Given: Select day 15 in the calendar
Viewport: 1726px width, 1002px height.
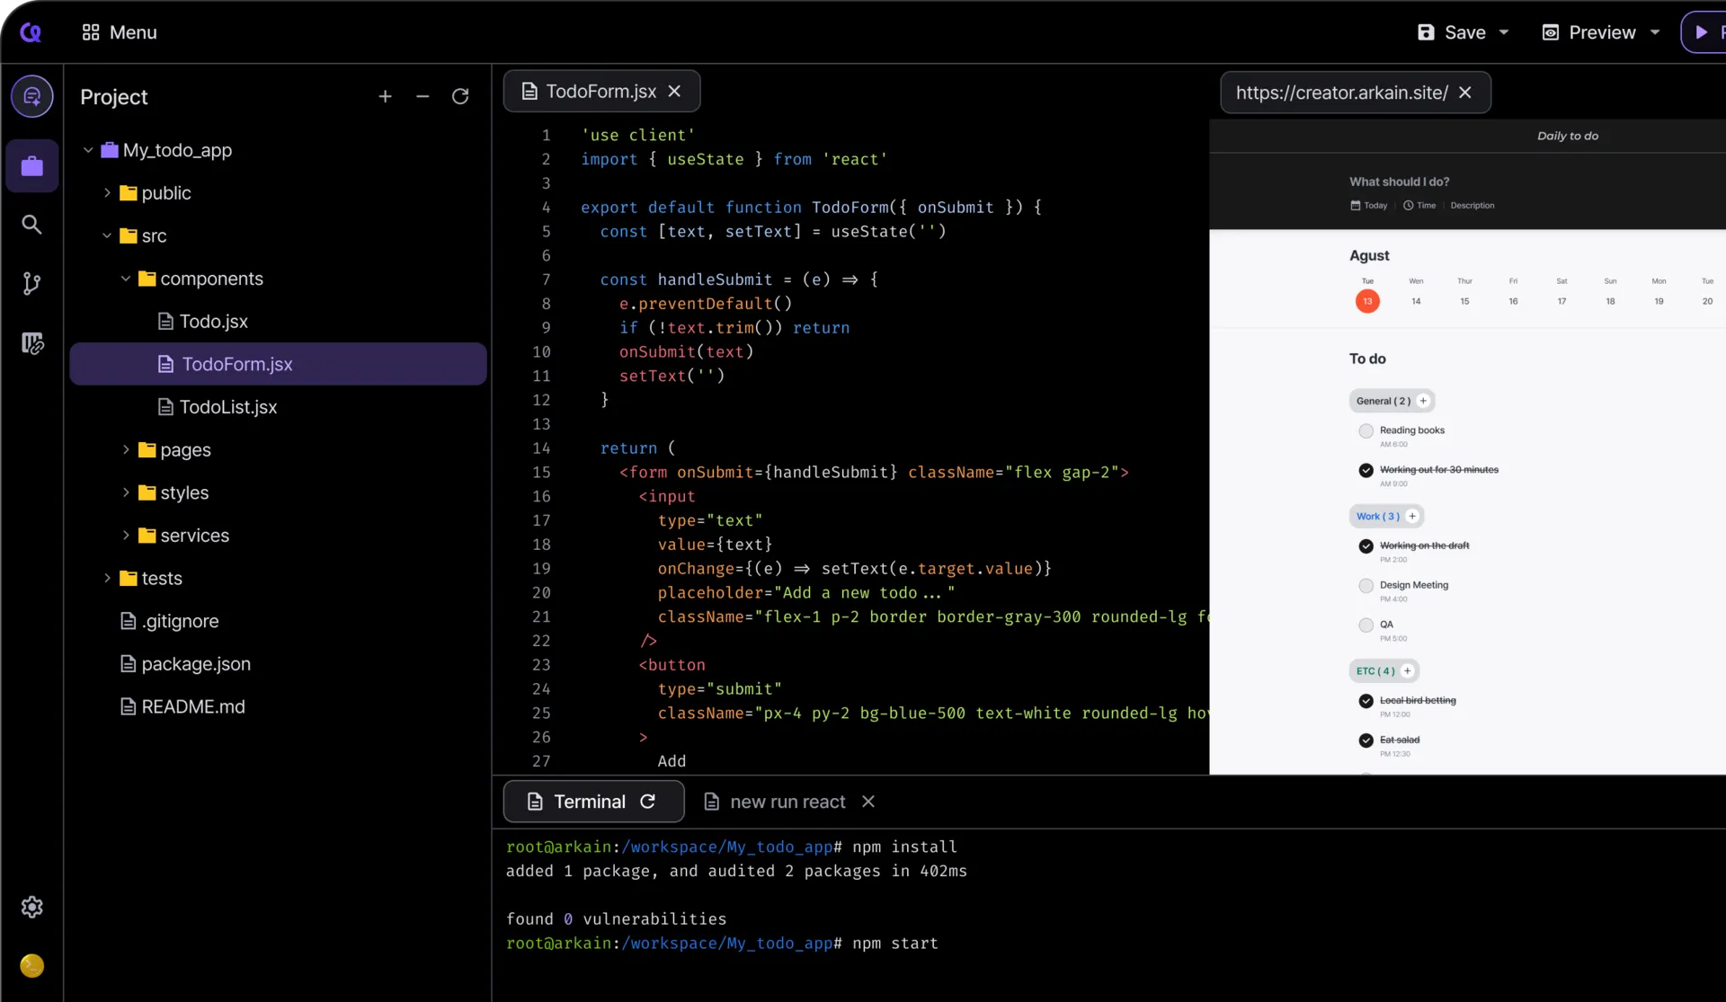Looking at the screenshot, I should tap(1464, 301).
